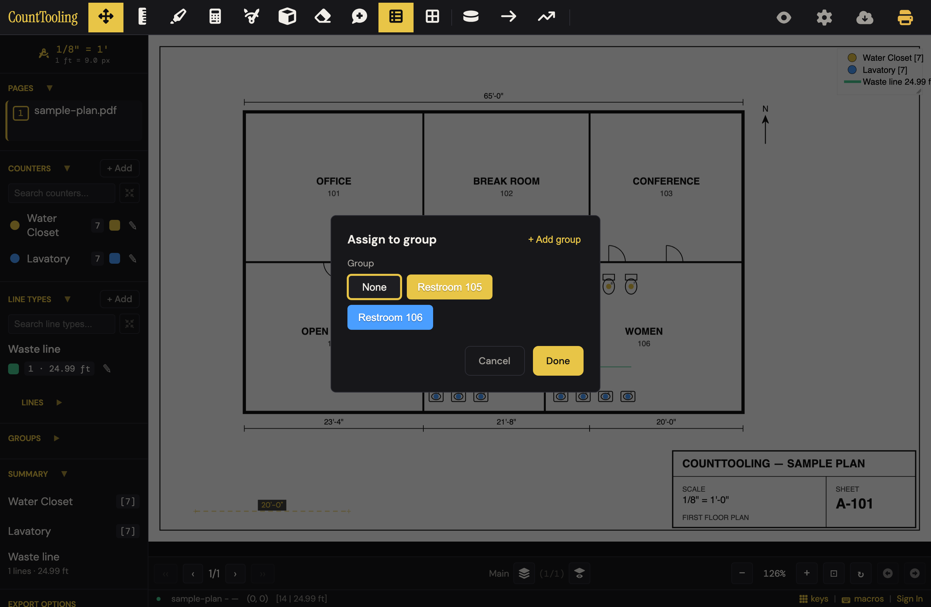Screen dimensions: 931x607
Task: Select the database cylinder tool
Action: point(471,17)
